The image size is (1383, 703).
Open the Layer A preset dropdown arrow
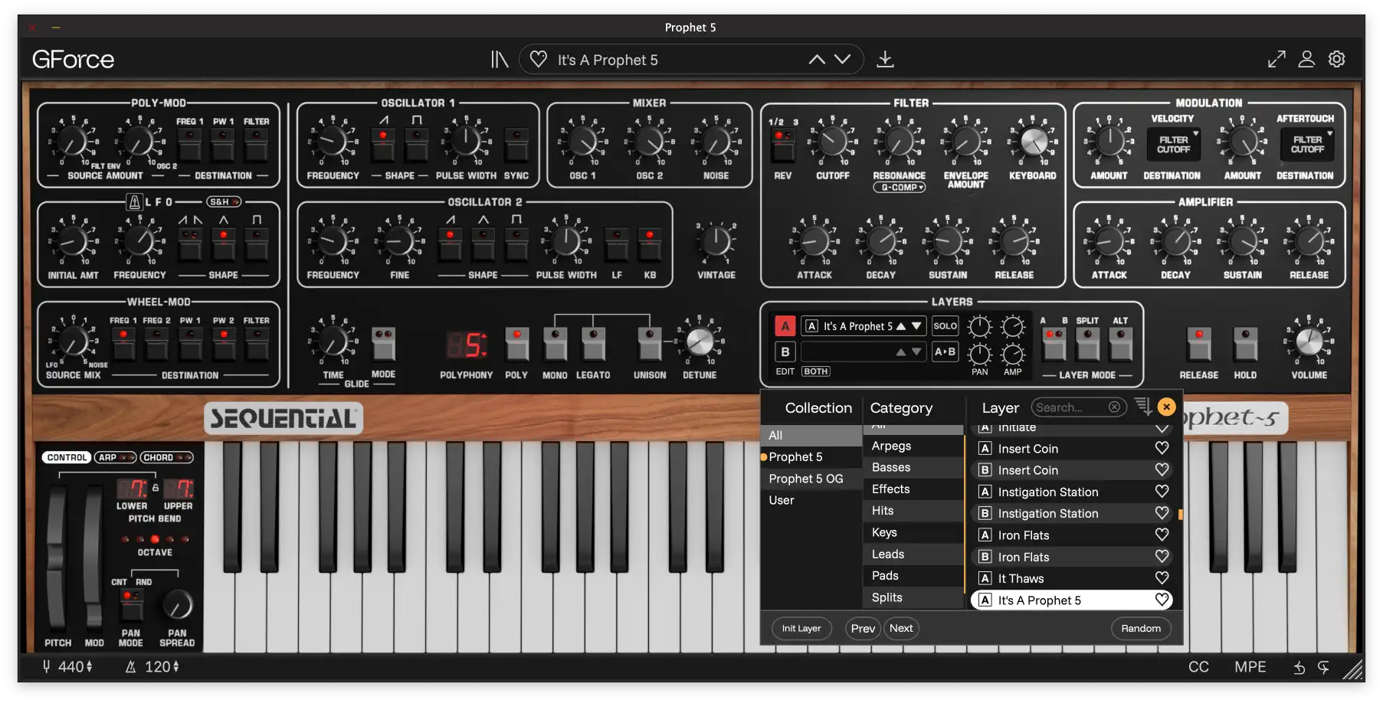pos(916,326)
